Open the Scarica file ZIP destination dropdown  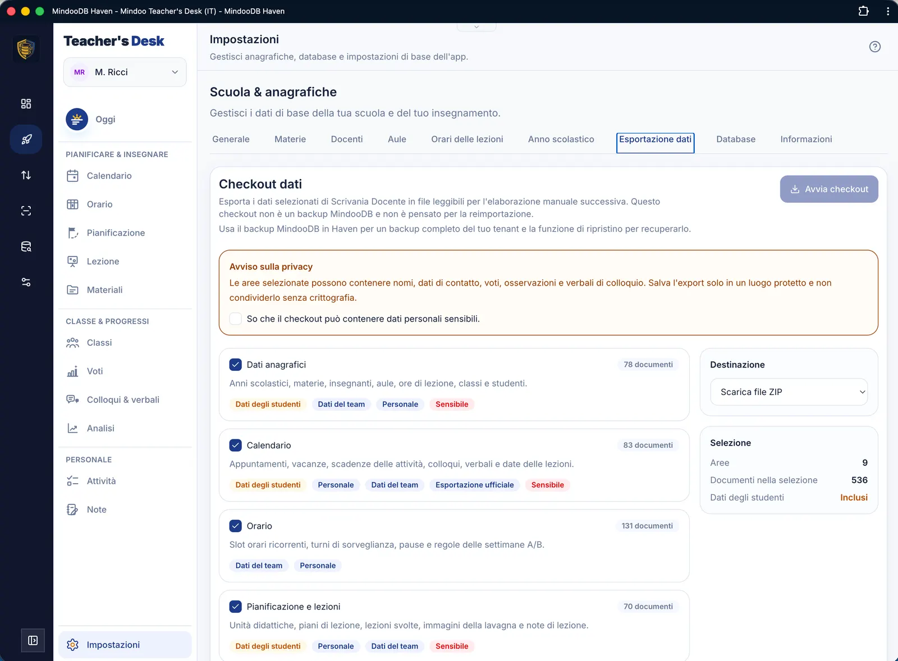[789, 392]
